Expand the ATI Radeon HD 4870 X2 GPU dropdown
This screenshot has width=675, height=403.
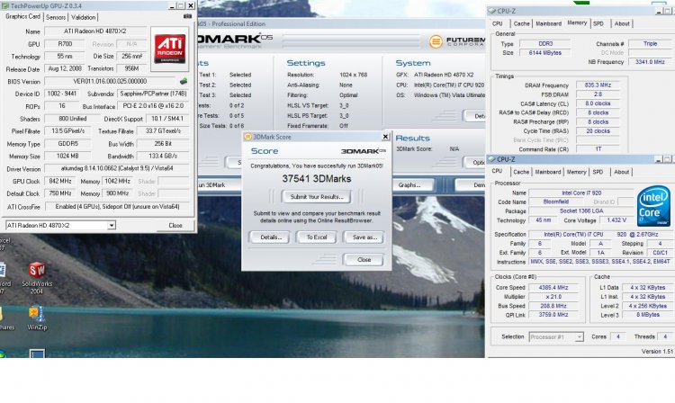[x=112, y=225]
